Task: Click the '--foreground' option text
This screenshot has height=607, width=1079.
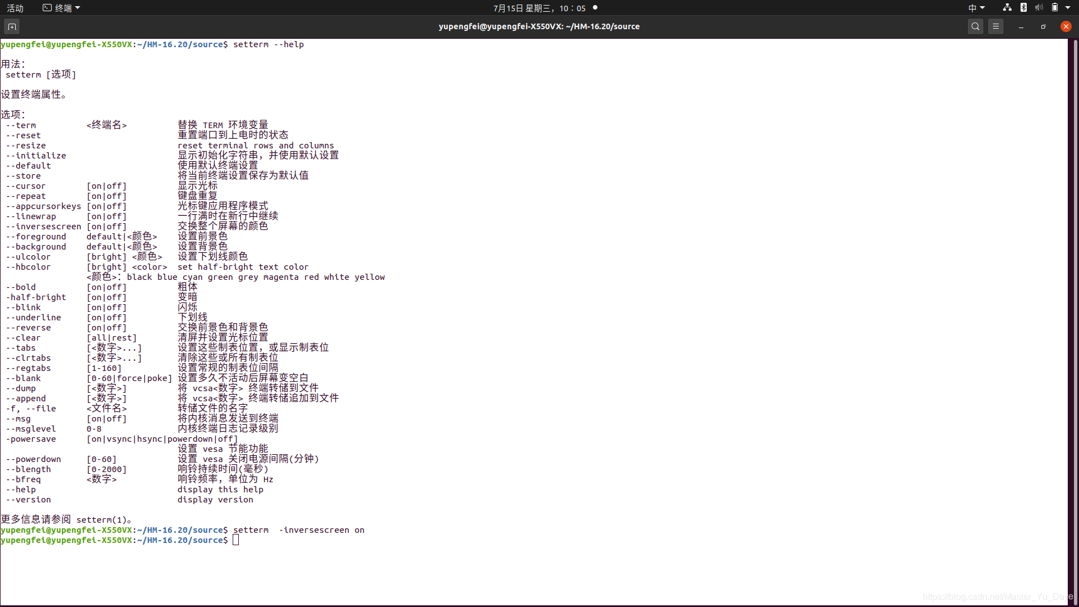Action: 36,237
